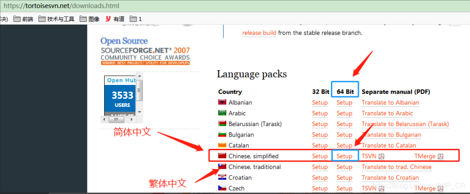The width and height of the screenshot is (470, 194).
Task: Open Translate to trad. Chinese link
Action: click(x=396, y=167)
